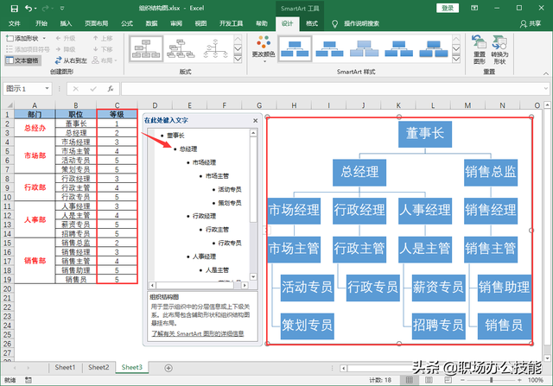The image size is (553, 386).
Task: Click the 登录 sign-in button
Action: coord(448,8)
